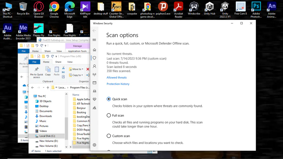Select Custom scan radio button
Image resolution: width=283 pixels, height=159 pixels.
coord(109,136)
